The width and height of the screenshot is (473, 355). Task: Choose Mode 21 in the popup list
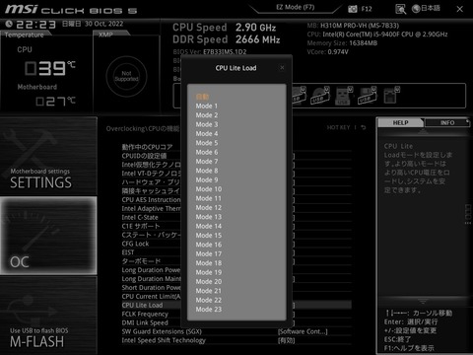[x=209, y=291]
